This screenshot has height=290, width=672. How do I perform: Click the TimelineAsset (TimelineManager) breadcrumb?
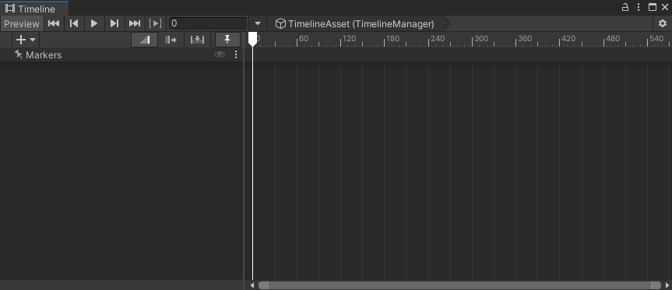point(354,23)
